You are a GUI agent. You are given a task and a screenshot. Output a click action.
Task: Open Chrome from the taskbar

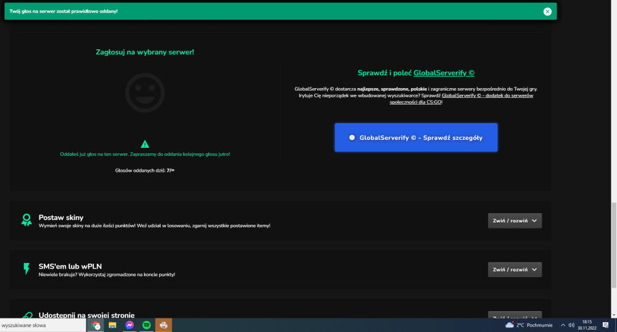[x=96, y=325]
